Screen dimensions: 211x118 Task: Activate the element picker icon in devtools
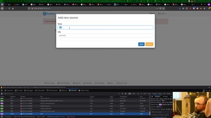coord(2,90)
